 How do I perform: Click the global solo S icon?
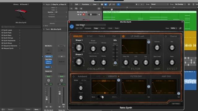[x=81, y=9]
